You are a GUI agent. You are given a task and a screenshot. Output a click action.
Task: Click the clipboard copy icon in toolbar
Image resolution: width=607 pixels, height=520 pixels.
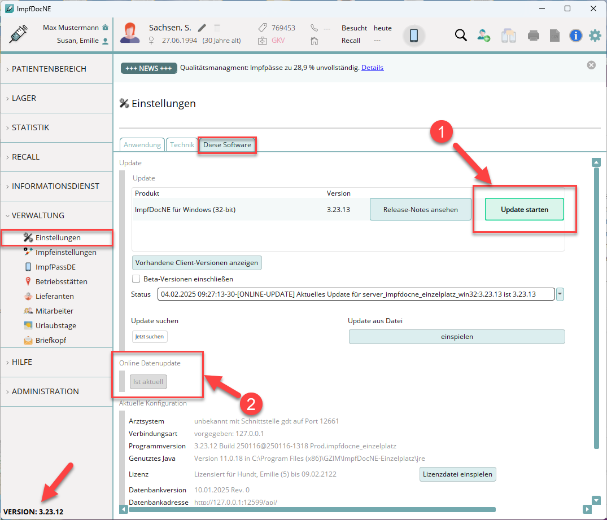click(x=509, y=36)
